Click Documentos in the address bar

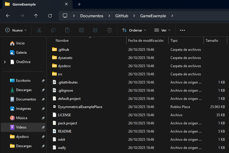(x=92, y=16)
